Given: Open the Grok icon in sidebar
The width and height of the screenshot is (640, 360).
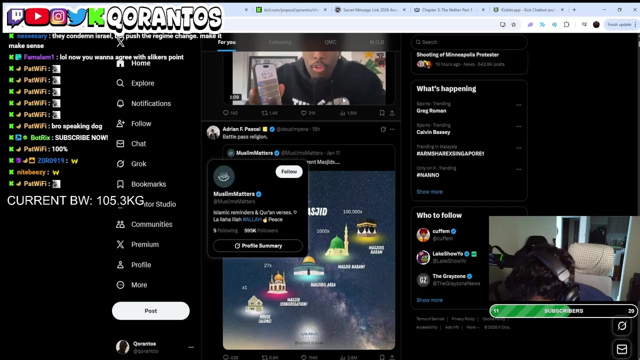Looking at the screenshot, I should [x=120, y=163].
